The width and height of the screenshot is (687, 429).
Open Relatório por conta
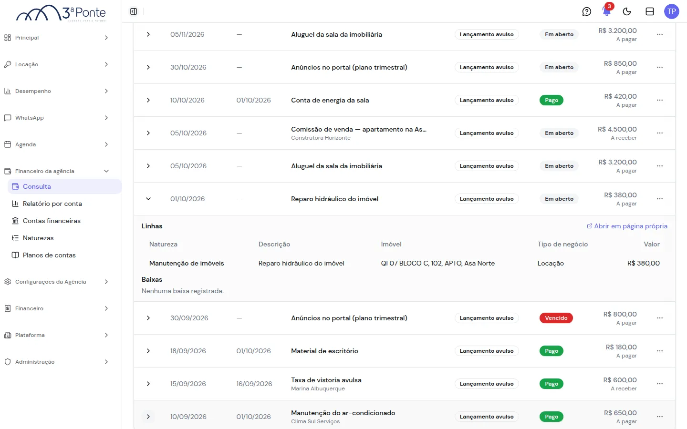[x=64, y=204]
